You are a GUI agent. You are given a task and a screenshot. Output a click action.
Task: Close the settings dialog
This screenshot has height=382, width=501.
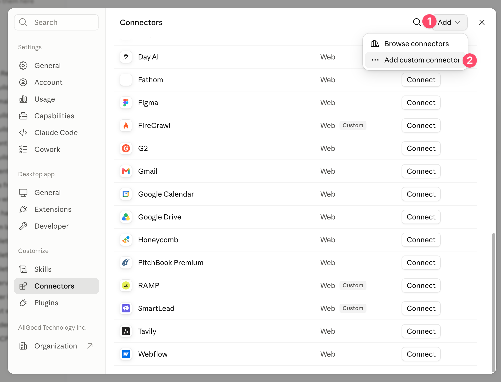tap(482, 22)
